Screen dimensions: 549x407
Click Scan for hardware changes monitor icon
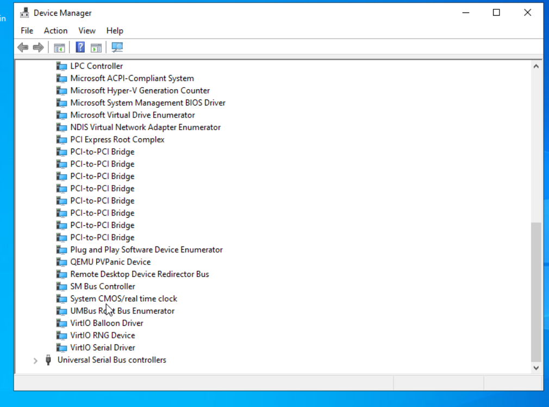[117, 47]
